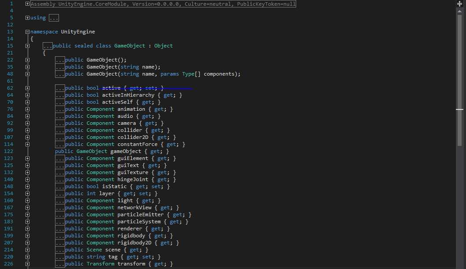This screenshot has width=466, height=269.
Task: Click the 'Type' keyword in params Type[]
Action: point(188,74)
